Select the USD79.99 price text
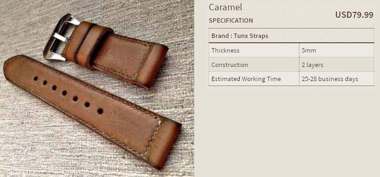The width and height of the screenshot is (380, 177). tap(354, 15)
